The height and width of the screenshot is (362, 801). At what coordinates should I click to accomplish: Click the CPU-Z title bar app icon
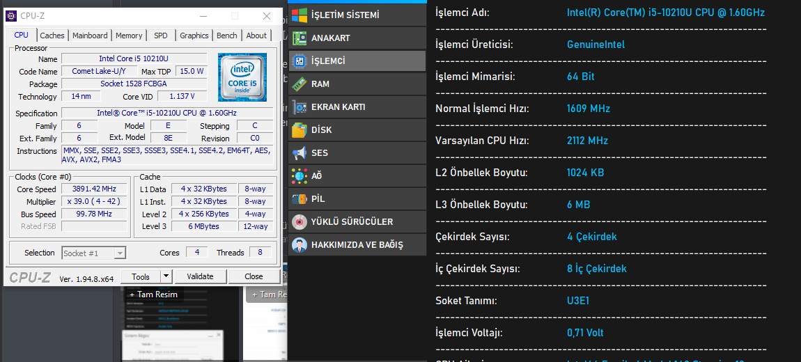[11, 16]
